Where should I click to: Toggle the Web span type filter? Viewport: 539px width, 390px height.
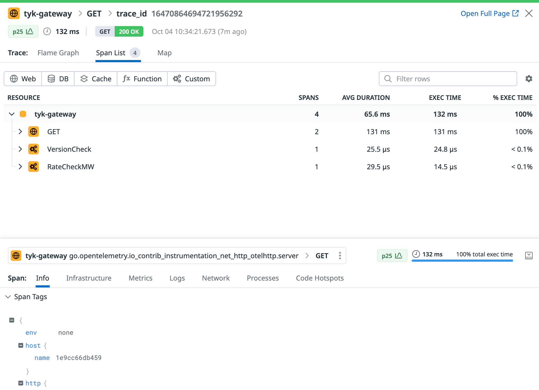[23, 79]
